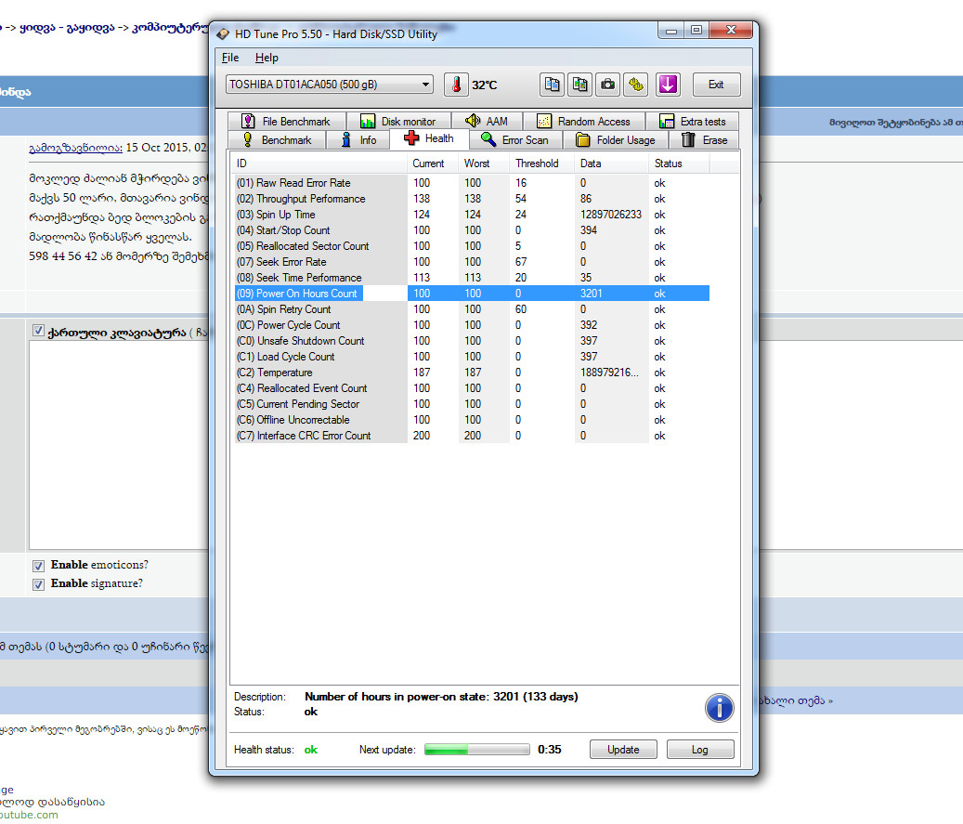This screenshot has height=824, width=963.
Task: Click the forum reply text area
Action: tap(119, 445)
